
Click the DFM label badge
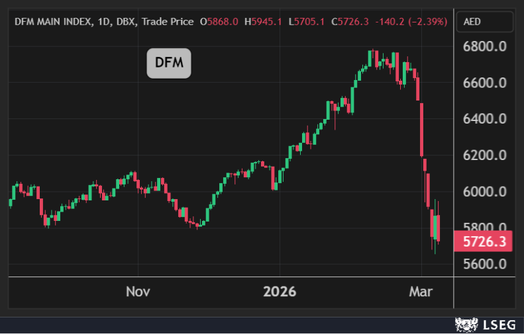[169, 63]
